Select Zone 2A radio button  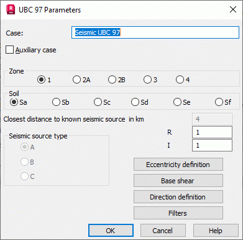click(x=76, y=80)
